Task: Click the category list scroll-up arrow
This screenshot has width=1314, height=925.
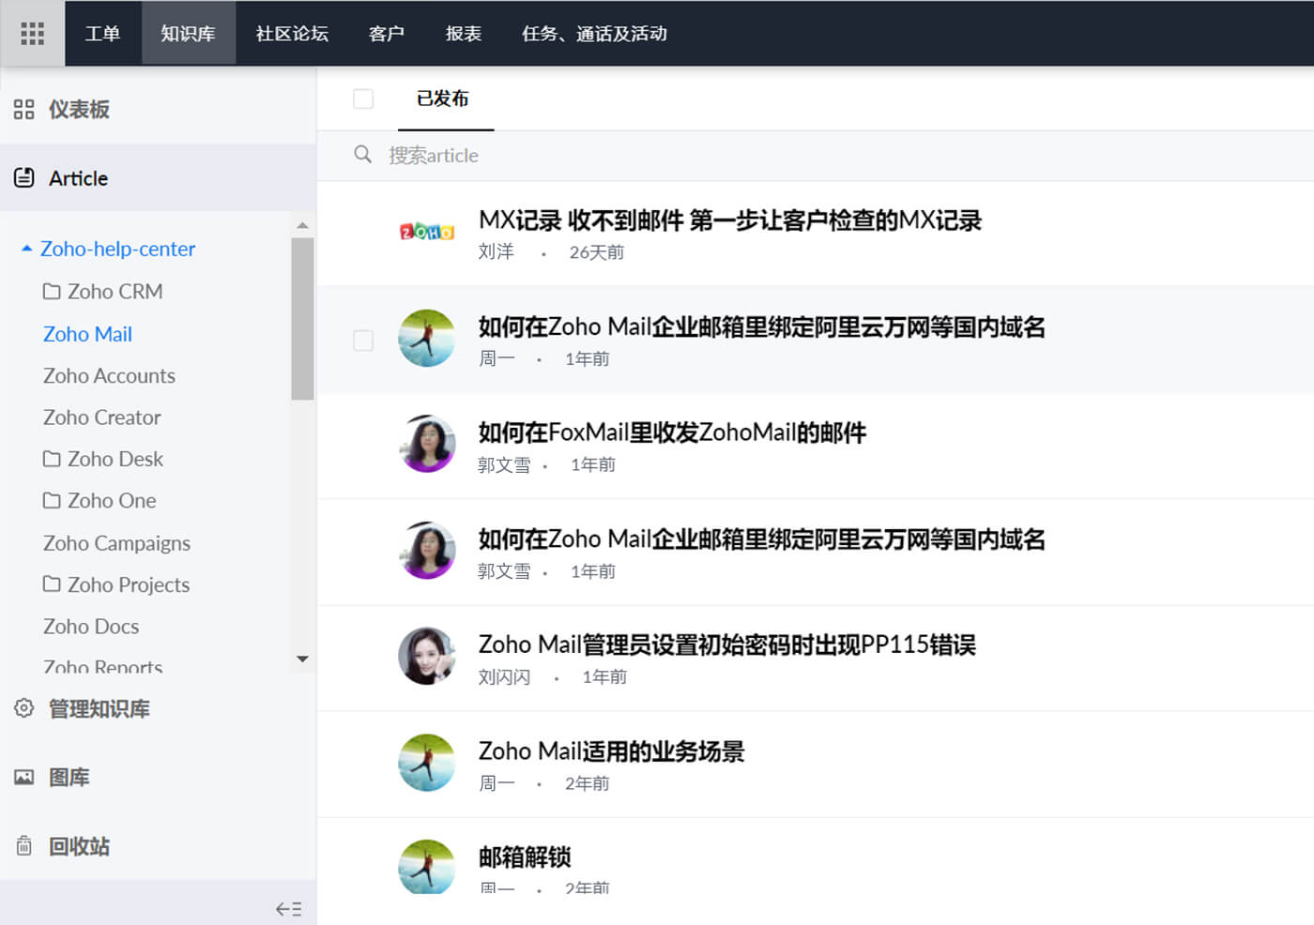Action: (x=302, y=225)
